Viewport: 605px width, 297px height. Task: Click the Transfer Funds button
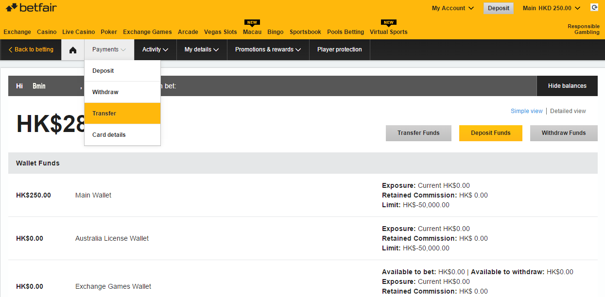[418, 133]
